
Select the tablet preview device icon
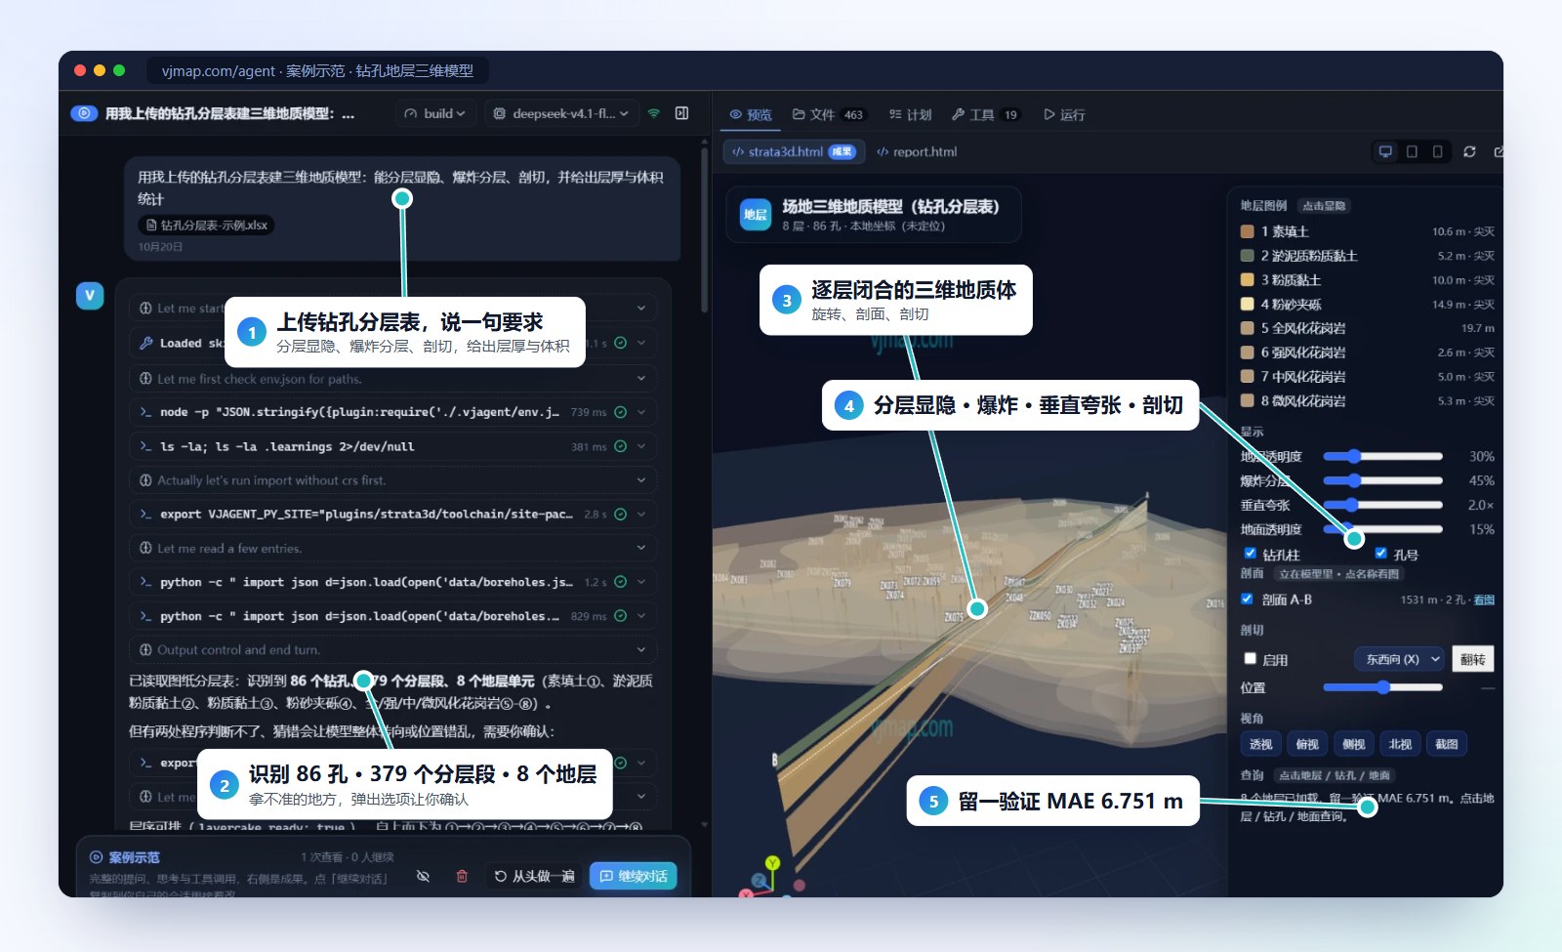1412,151
